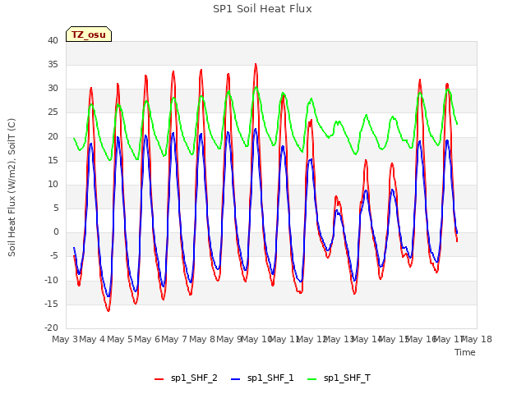
Task: Click the 35 y-axis tick label
Action: click(53, 64)
